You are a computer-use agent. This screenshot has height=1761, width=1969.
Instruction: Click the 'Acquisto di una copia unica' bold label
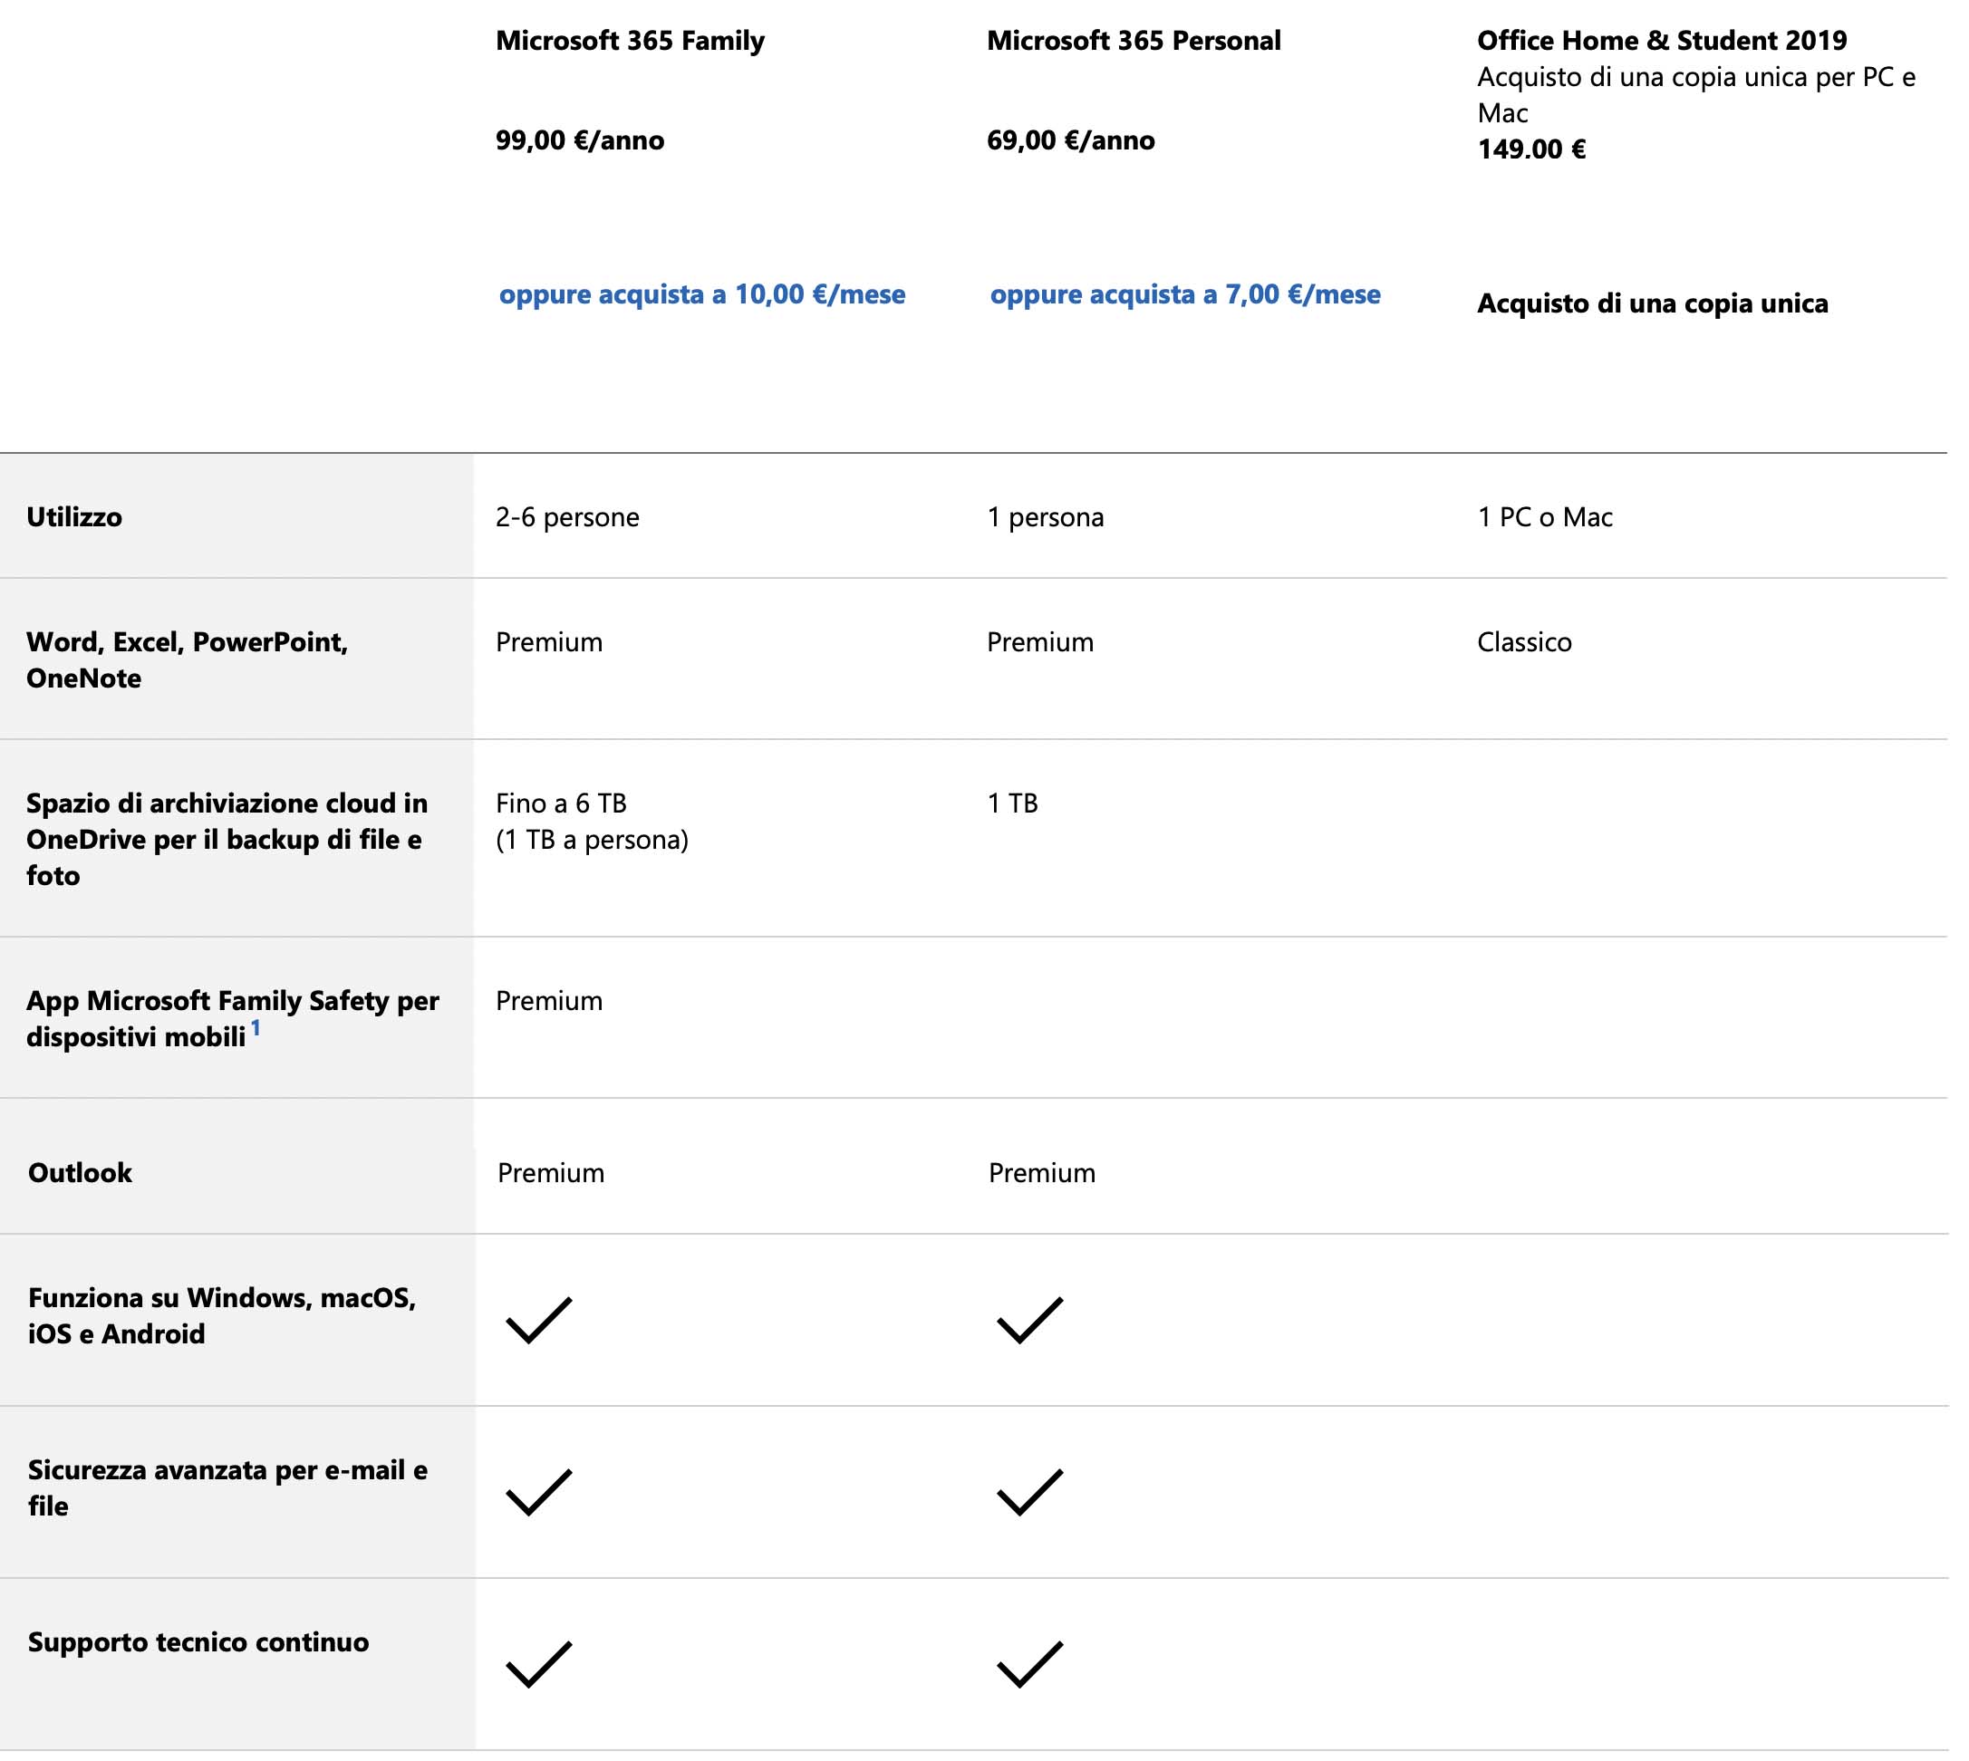coord(1652,303)
